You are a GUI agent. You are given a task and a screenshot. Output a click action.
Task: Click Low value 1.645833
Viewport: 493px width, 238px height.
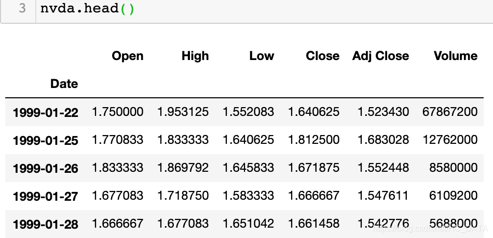pos(249,168)
